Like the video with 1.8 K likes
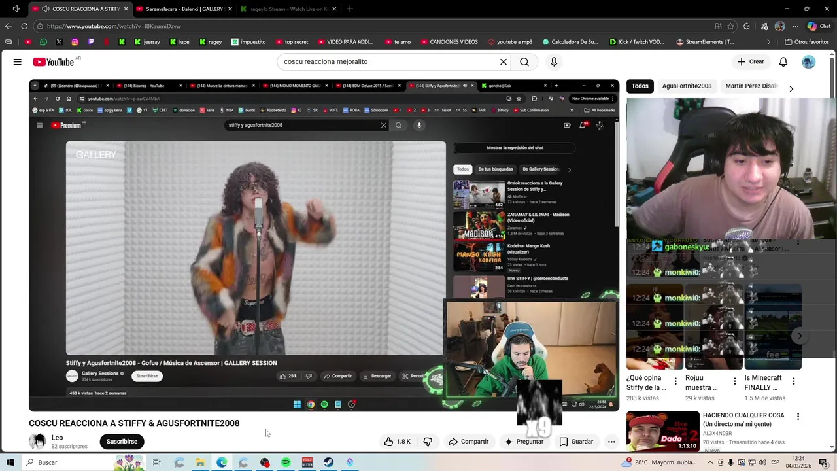This screenshot has width=837, height=471. tap(398, 442)
